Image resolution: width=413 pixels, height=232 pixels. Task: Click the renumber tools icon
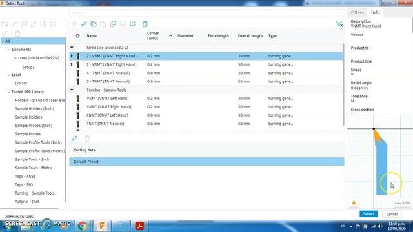pyautogui.click(x=132, y=24)
